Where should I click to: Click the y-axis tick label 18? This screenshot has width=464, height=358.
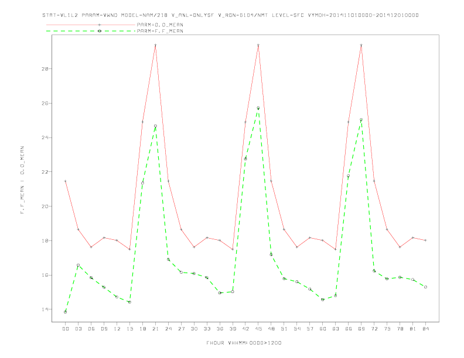tap(45, 241)
